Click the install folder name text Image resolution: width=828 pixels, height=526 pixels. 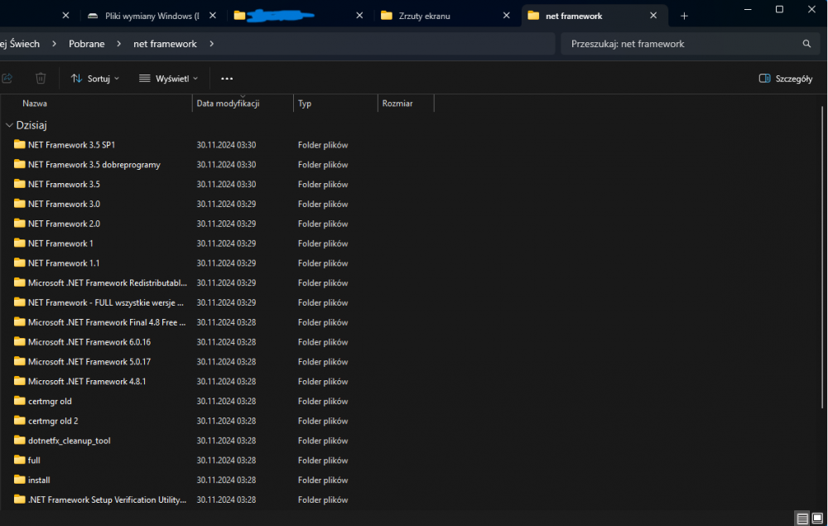[39, 480]
